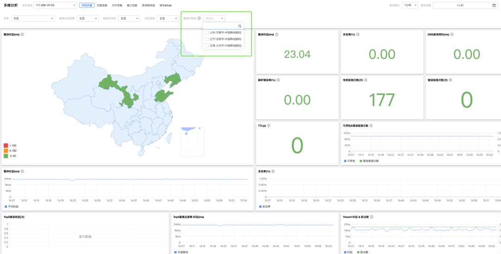Click info icon beside map 整体时延(ms) title
501x254 pixels.
22,34
